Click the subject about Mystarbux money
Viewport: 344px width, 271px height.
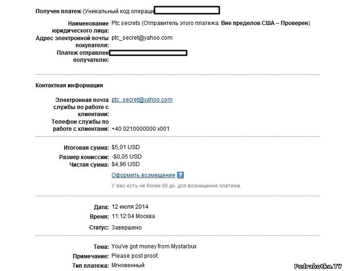153,246
